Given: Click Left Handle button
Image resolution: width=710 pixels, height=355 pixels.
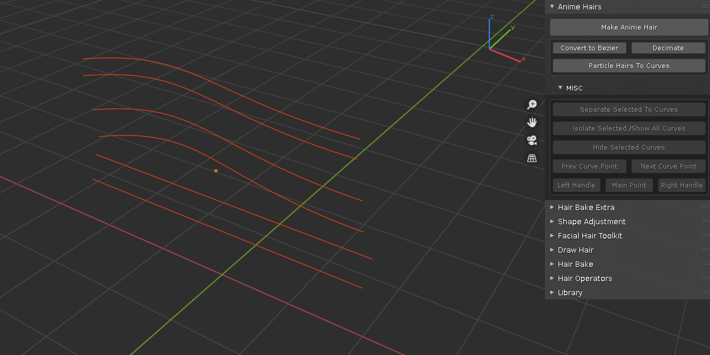Looking at the screenshot, I should [576, 185].
